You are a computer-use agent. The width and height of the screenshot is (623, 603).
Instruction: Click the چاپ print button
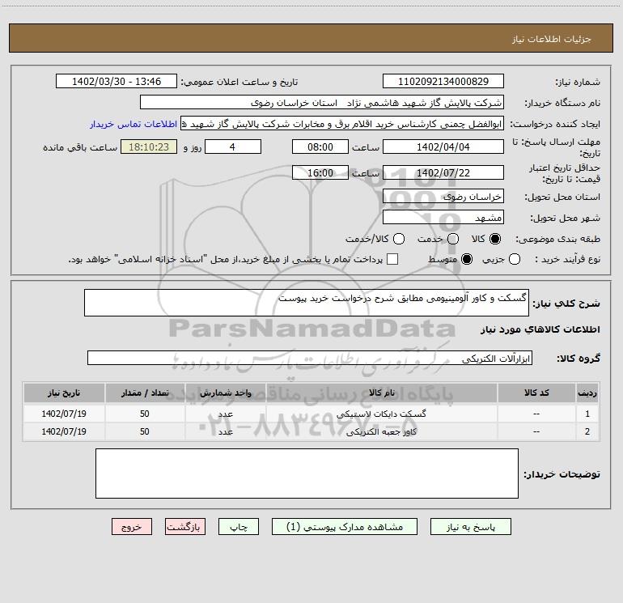point(239,527)
